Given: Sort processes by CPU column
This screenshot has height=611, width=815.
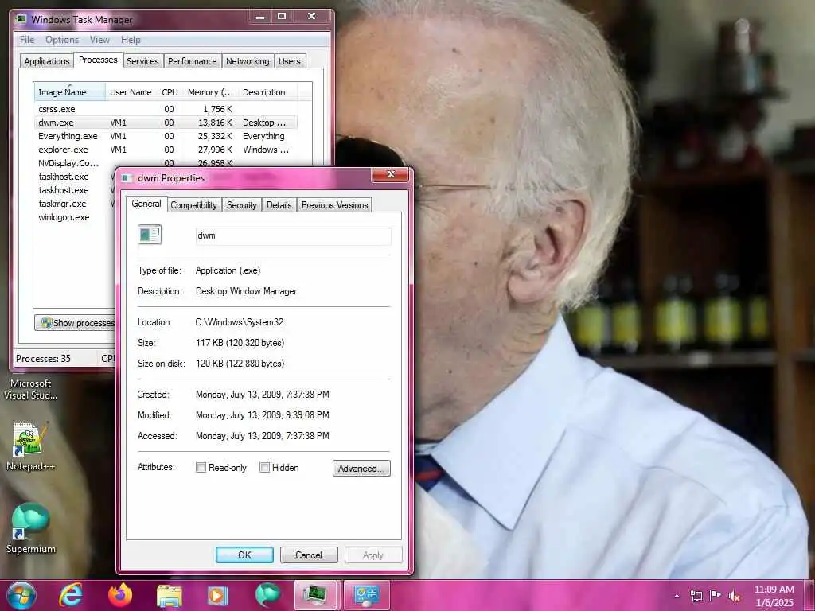Looking at the screenshot, I should pyautogui.click(x=170, y=92).
